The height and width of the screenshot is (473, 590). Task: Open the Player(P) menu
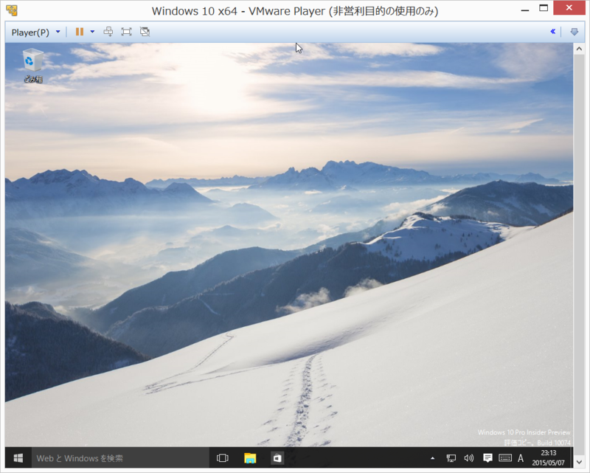[30, 32]
